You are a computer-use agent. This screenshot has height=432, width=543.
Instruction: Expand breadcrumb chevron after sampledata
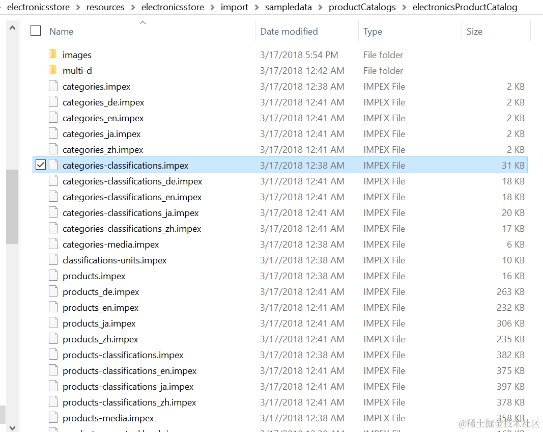pyautogui.click(x=320, y=7)
